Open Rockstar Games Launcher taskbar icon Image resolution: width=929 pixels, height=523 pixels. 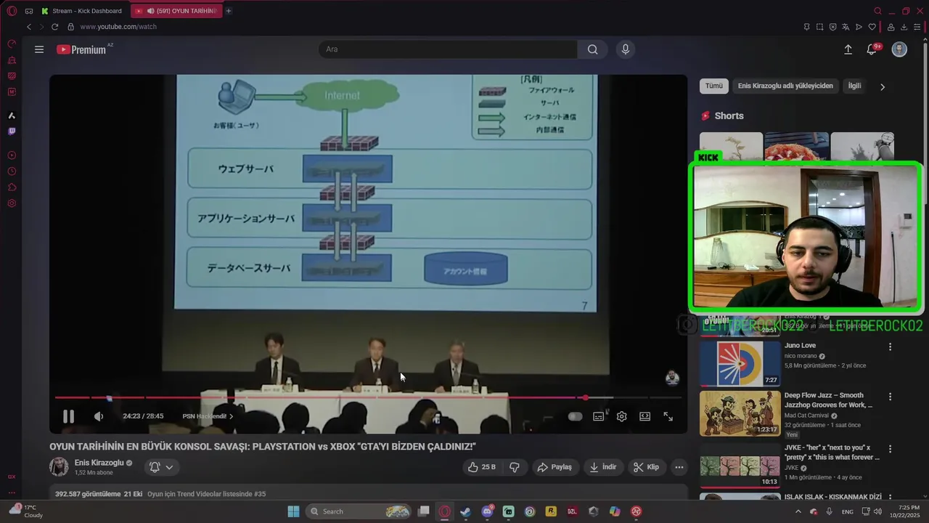551,511
